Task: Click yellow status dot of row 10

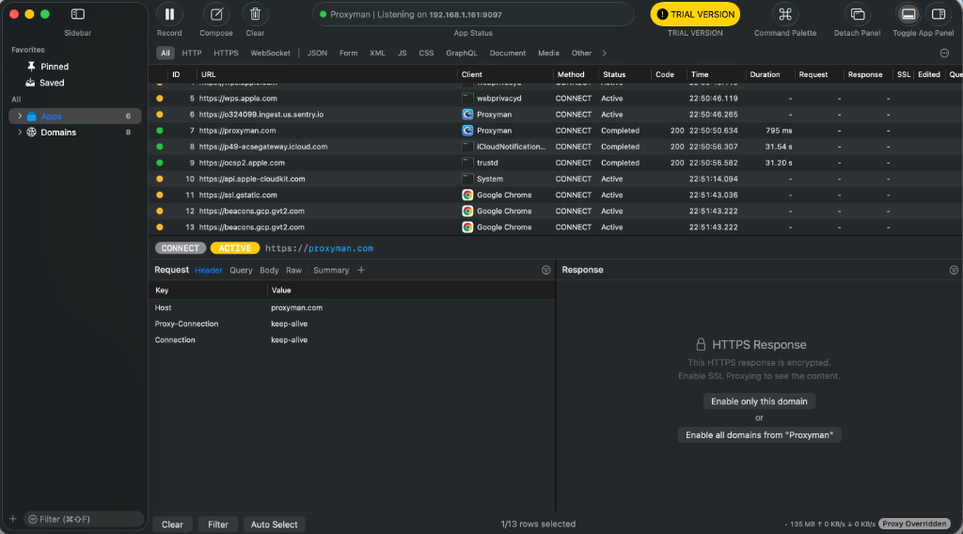Action: click(x=160, y=179)
